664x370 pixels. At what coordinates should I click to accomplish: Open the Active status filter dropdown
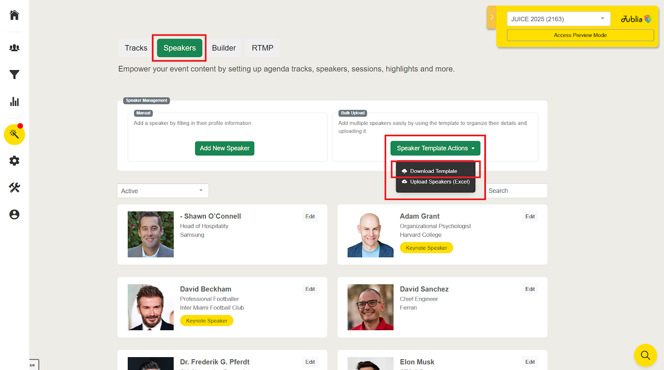pos(163,191)
